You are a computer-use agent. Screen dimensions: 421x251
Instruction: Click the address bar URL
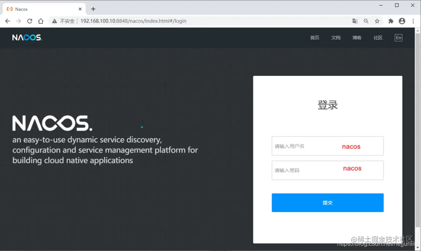(x=133, y=21)
